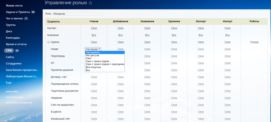This screenshot has height=122, width=271.
Task: Change Новая Экспорт permission value
Action: pyautogui.click(x=201, y=49)
